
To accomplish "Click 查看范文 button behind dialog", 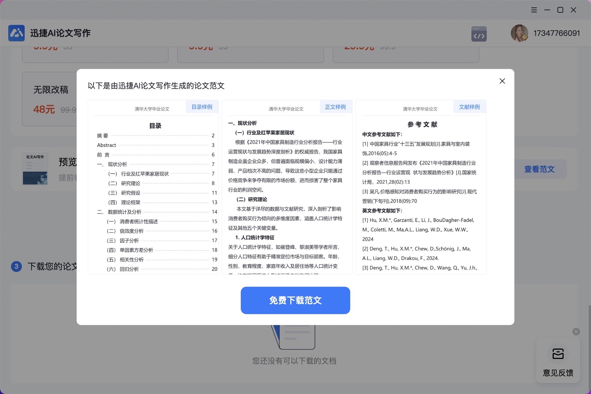I will point(539,169).
